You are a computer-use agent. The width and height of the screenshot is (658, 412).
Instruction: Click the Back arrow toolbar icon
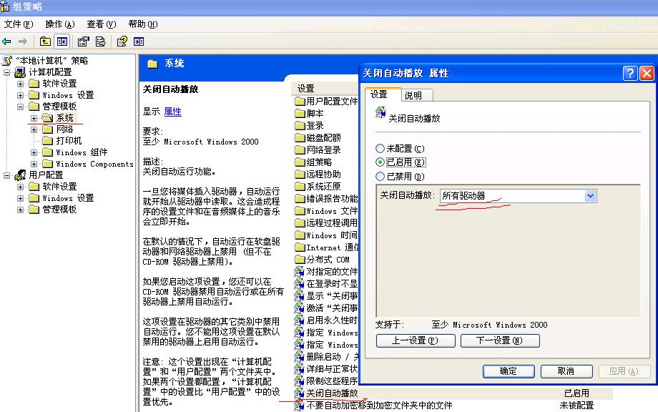[x=7, y=41]
